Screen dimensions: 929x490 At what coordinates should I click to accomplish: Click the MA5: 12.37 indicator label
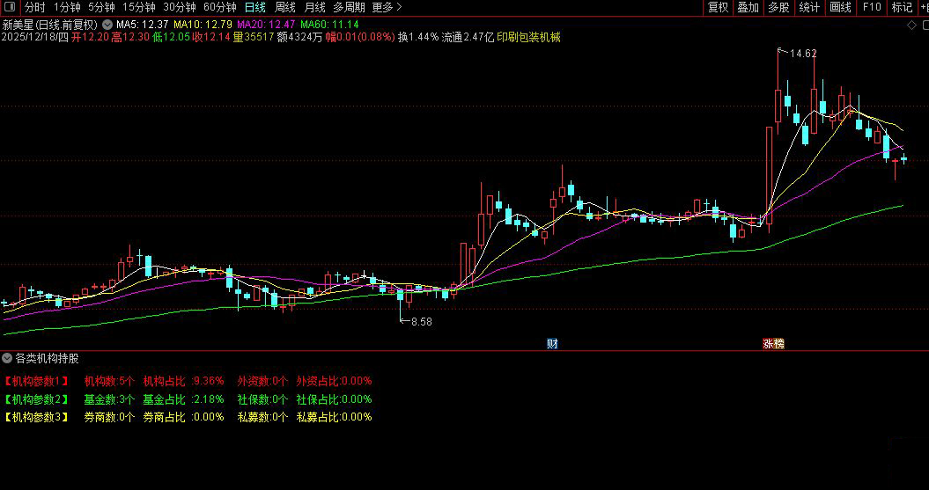coord(142,25)
